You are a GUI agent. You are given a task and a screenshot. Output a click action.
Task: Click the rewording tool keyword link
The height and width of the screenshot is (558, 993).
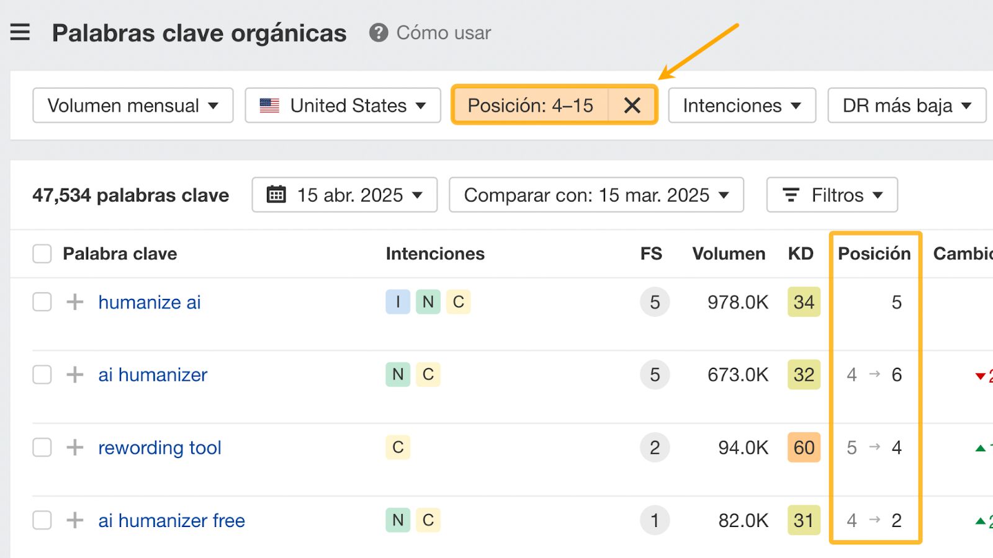point(160,447)
